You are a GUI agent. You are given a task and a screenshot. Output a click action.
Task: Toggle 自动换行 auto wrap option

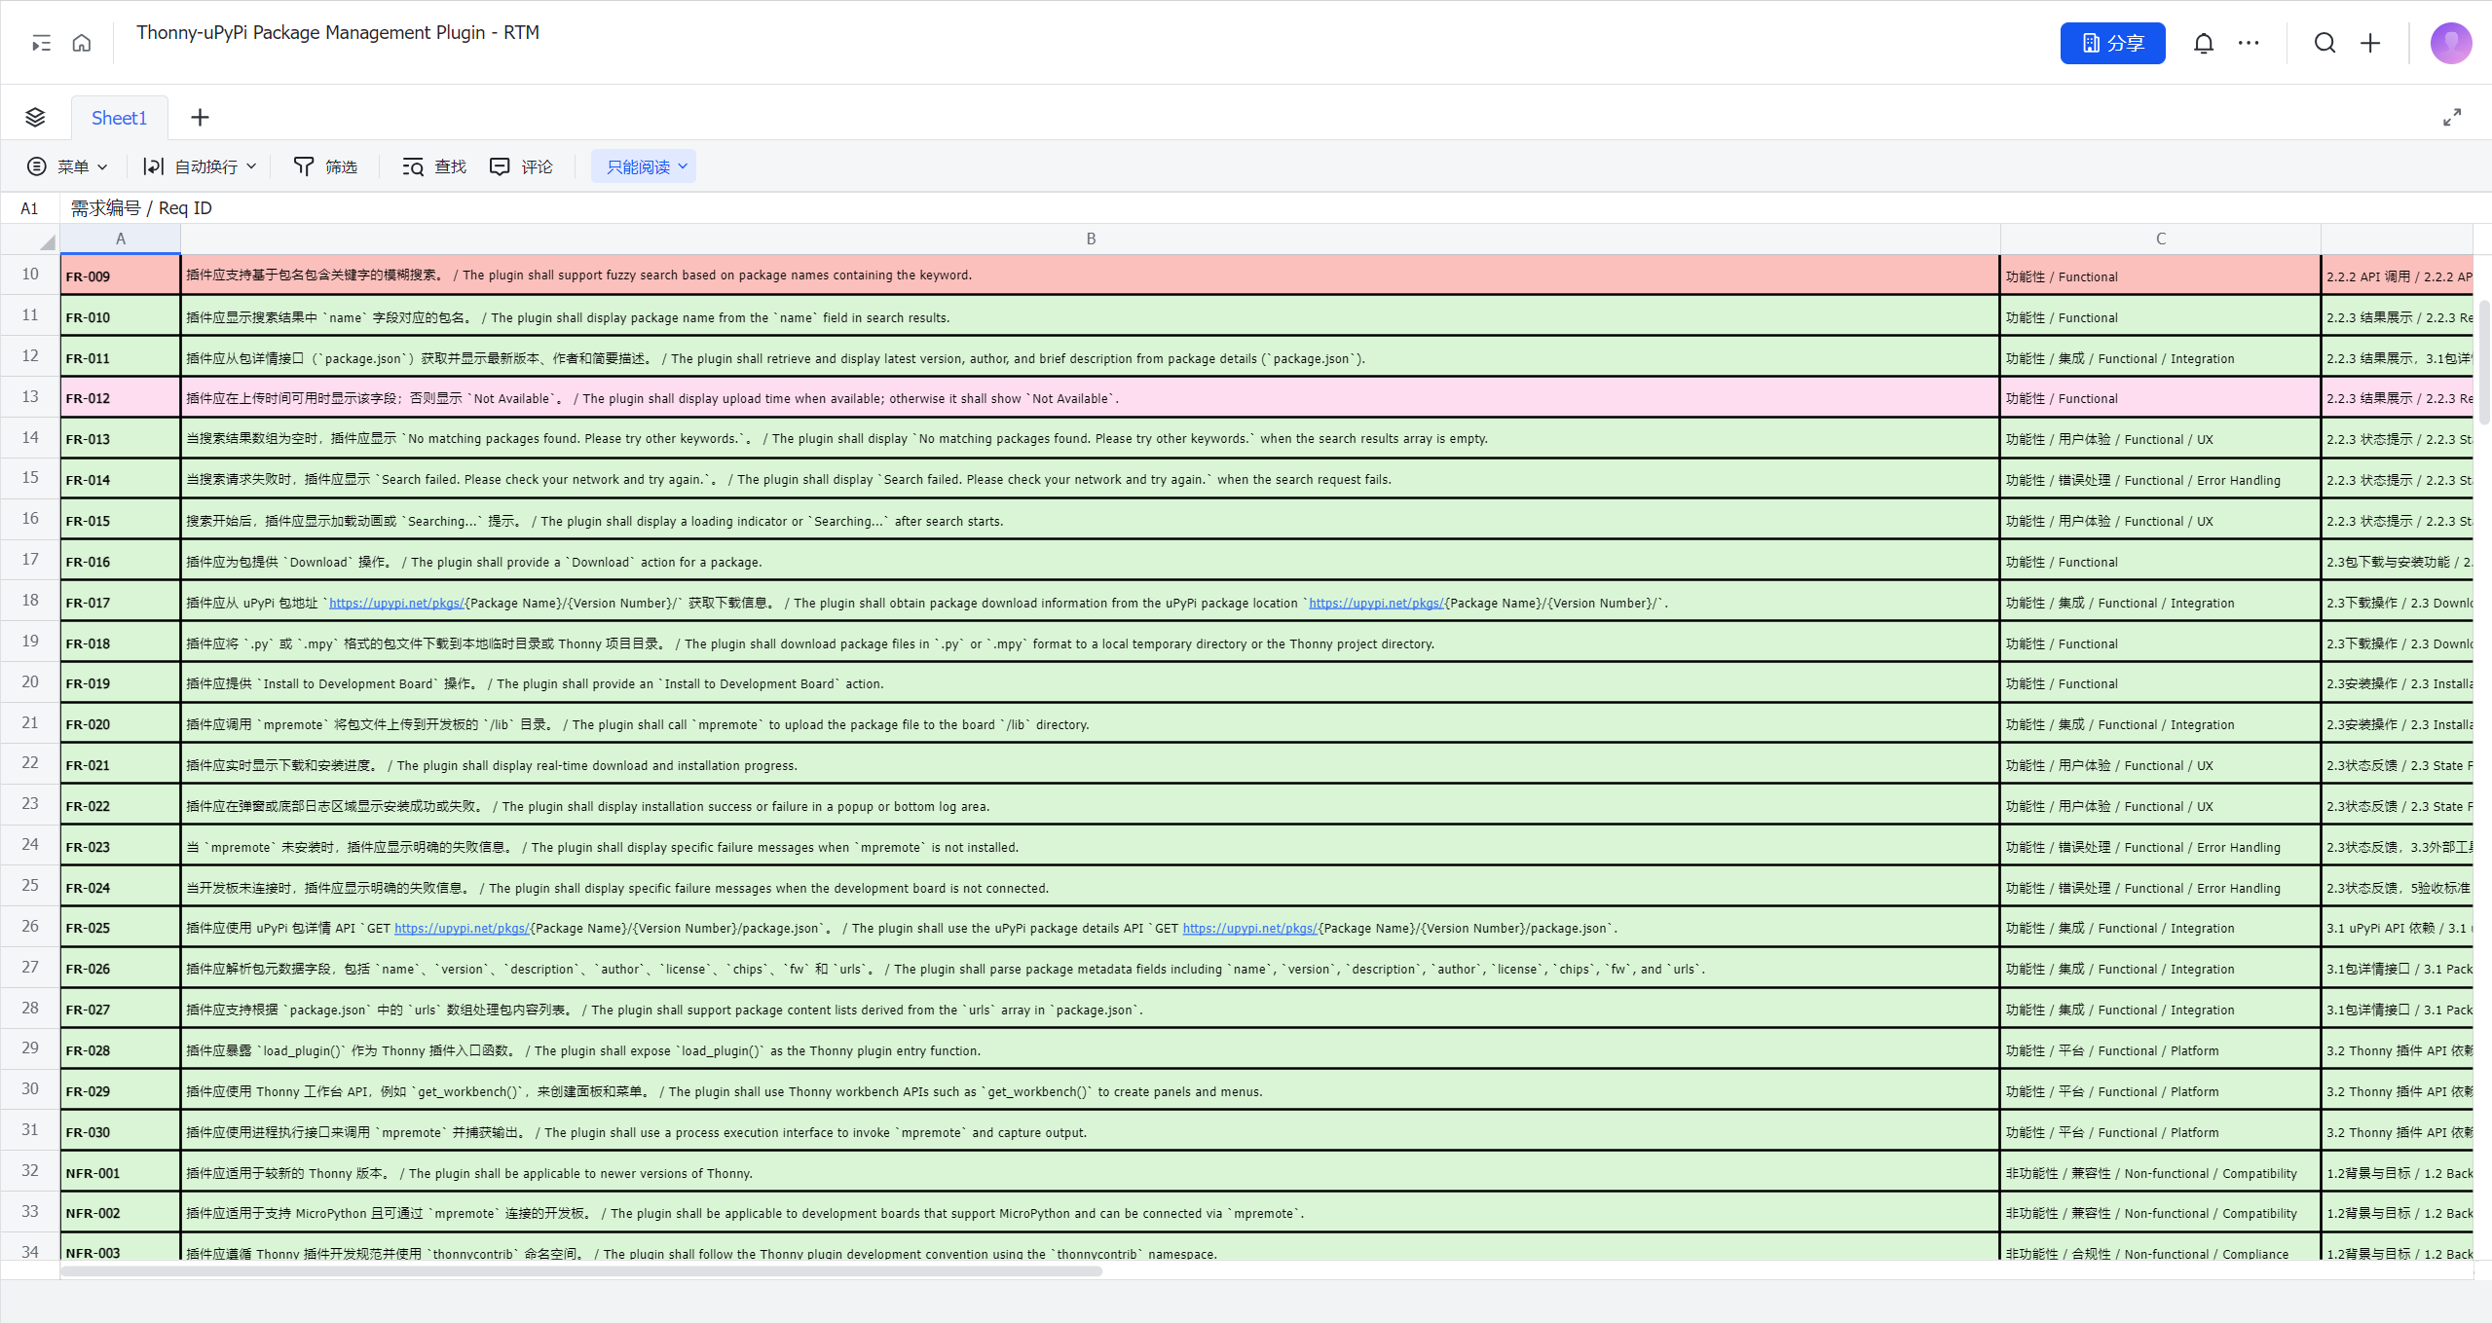click(200, 166)
